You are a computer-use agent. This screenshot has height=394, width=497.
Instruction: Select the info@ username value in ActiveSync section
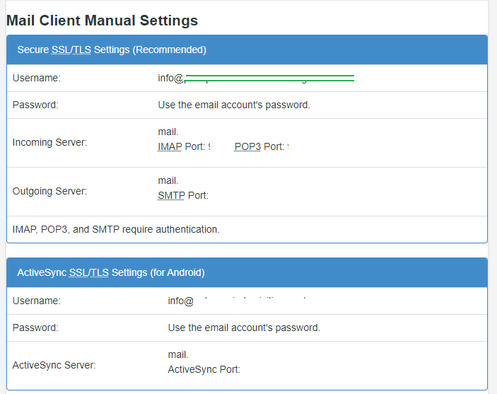coord(181,301)
